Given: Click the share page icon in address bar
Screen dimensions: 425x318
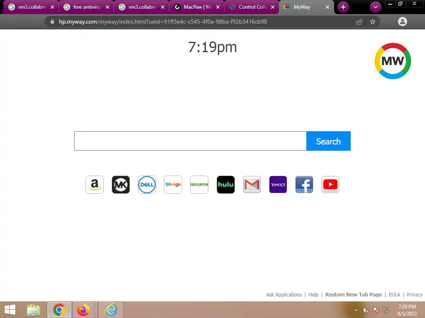Looking at the screenshot, I should click(359, 22).
